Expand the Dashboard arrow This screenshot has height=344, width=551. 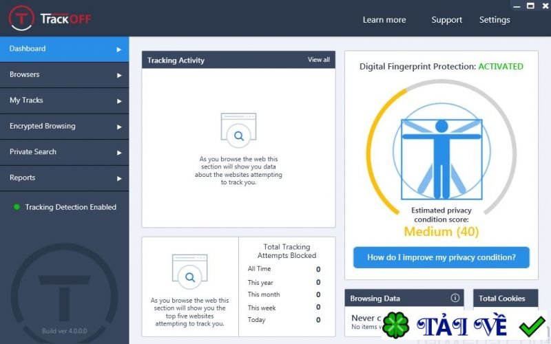tap(119, 50)
